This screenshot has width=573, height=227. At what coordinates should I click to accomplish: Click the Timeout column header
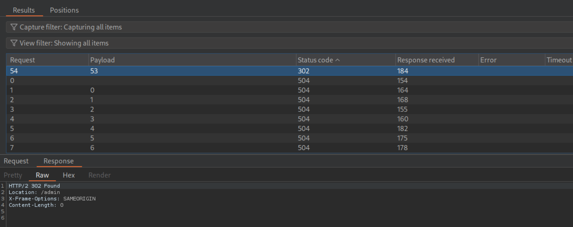point(559,60)
